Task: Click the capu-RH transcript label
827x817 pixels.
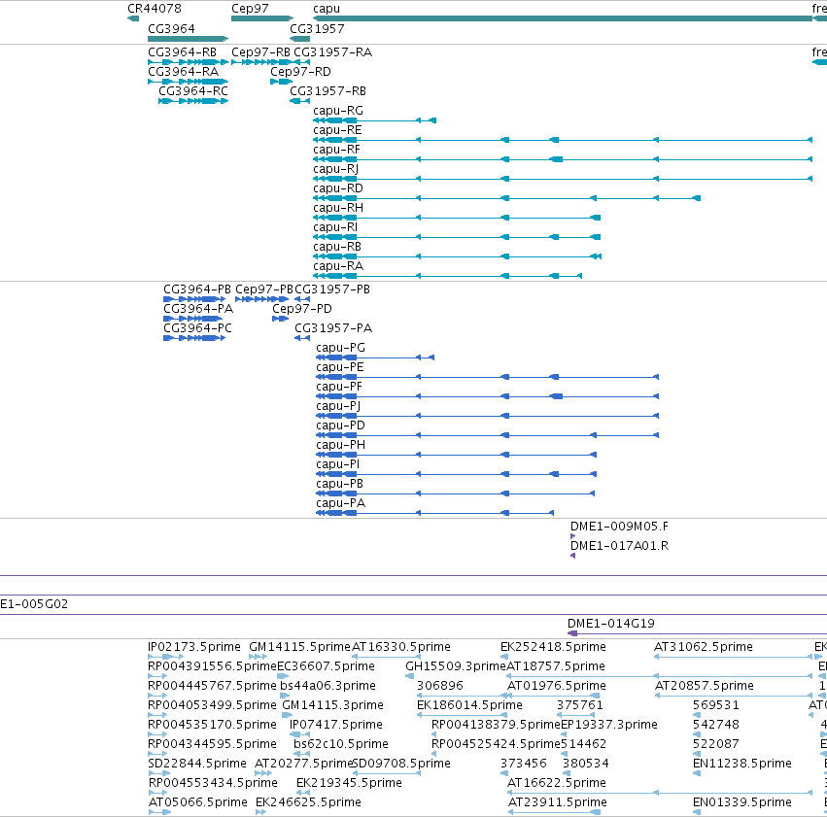Action: pos(338,208)
